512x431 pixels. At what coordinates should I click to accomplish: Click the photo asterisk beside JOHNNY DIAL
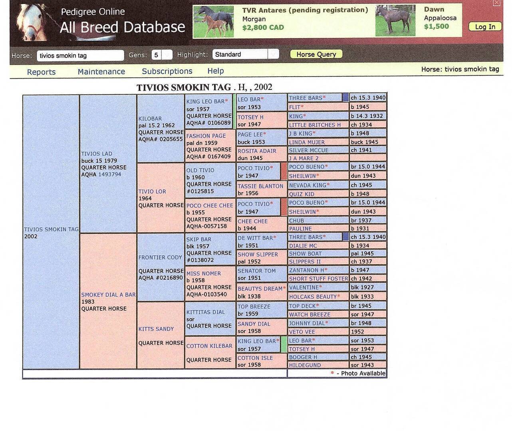point(327,323)
